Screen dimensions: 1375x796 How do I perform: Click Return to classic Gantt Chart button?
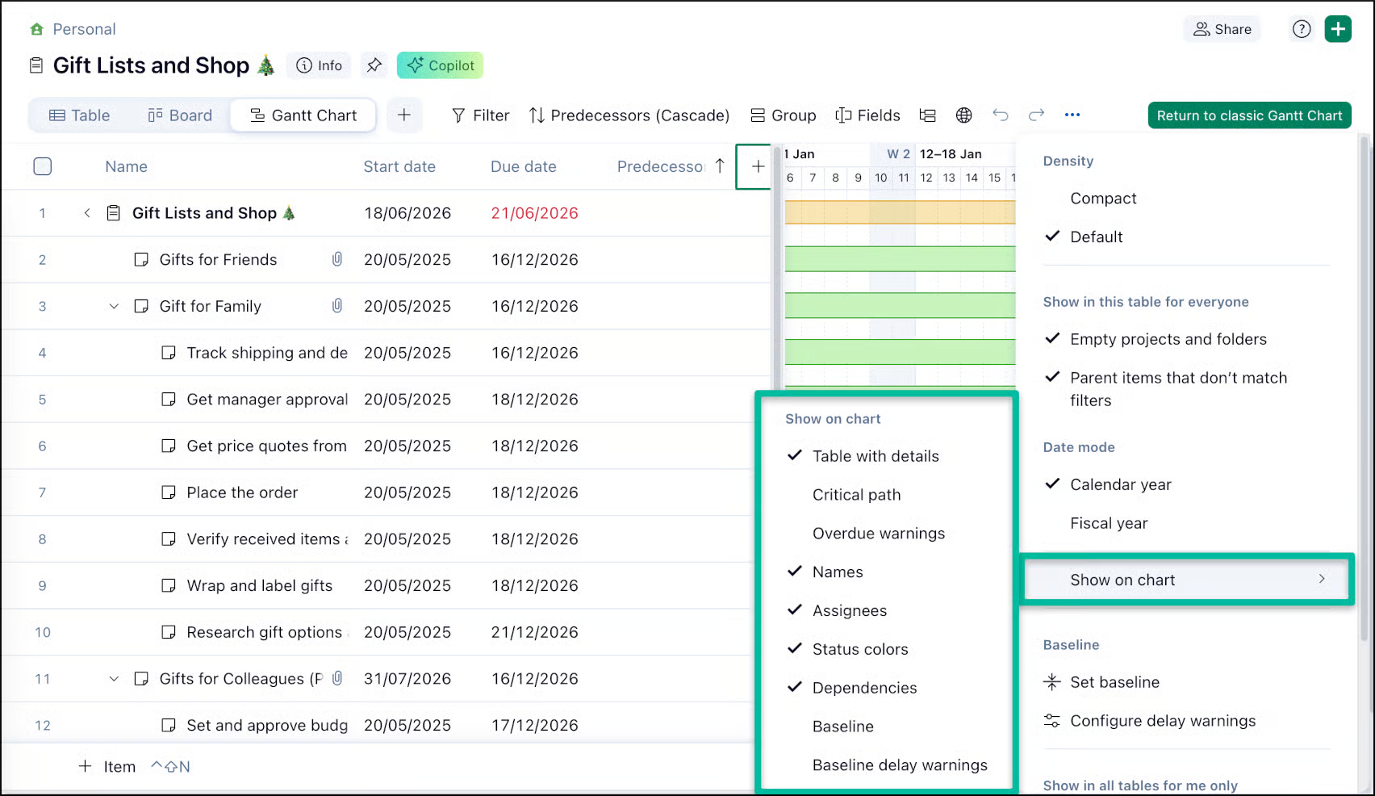point(1249,115)
